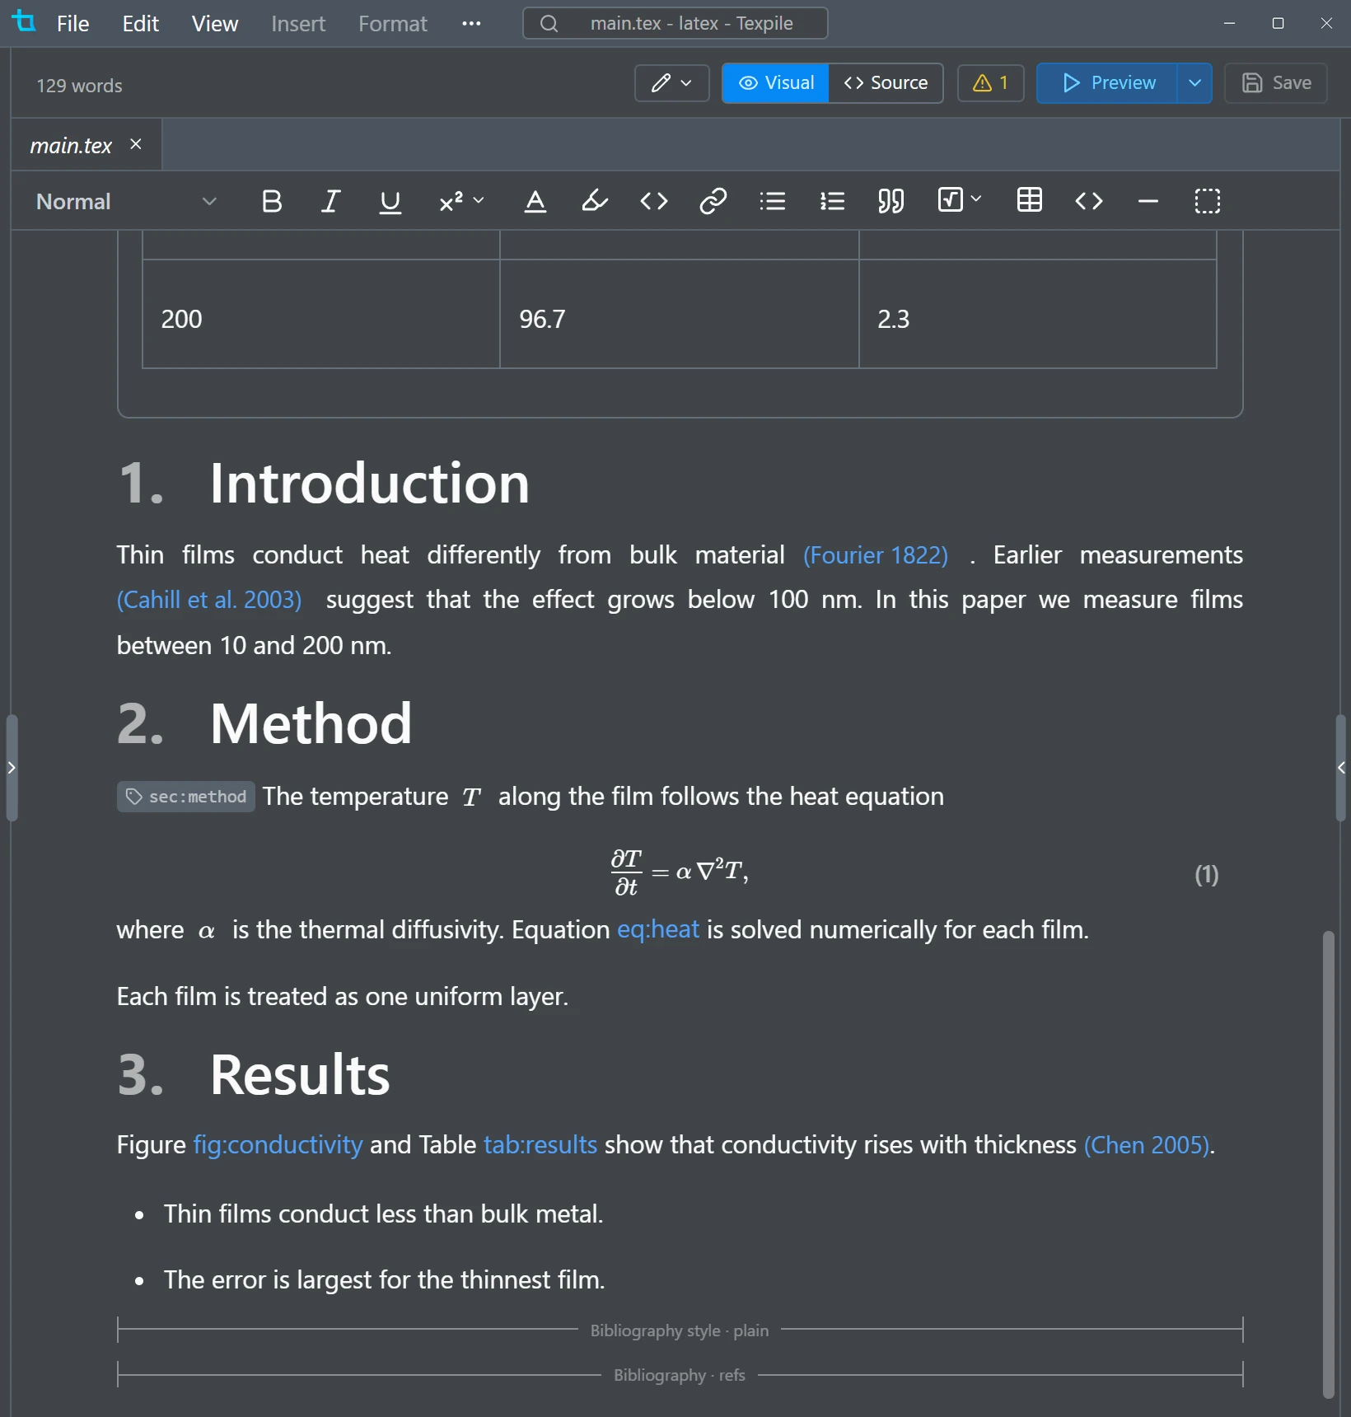Expand the Preview options arrow
1351x1417 pixels.
click(x=1194, y=83)
